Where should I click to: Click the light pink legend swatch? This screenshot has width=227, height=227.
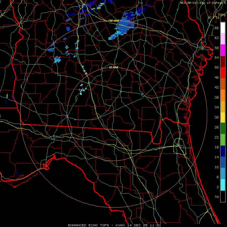click(223, 39)
